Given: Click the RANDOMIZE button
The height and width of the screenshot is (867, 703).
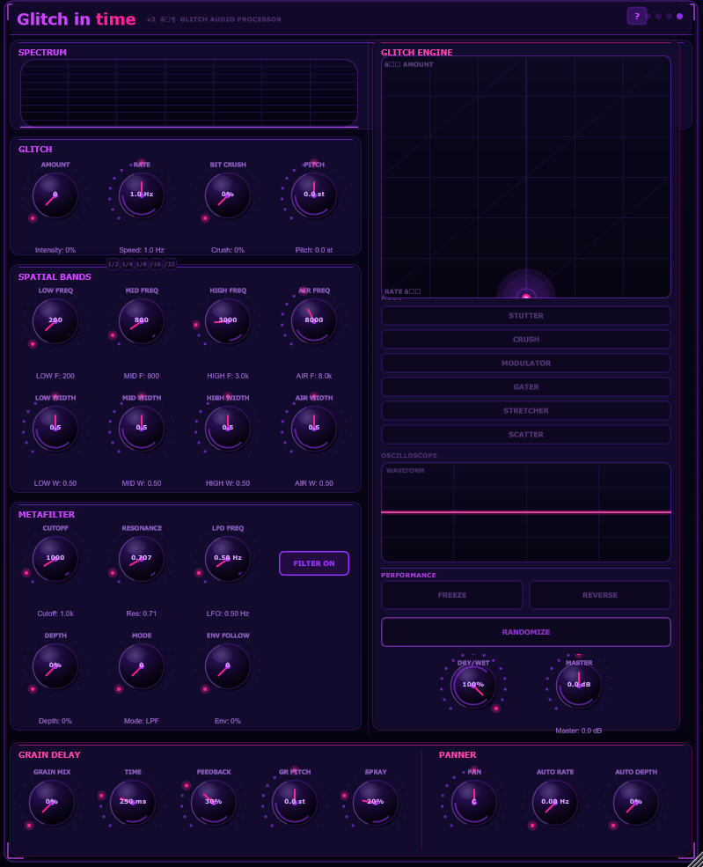Looking at the screenshot, I should (x=525, y=632).
